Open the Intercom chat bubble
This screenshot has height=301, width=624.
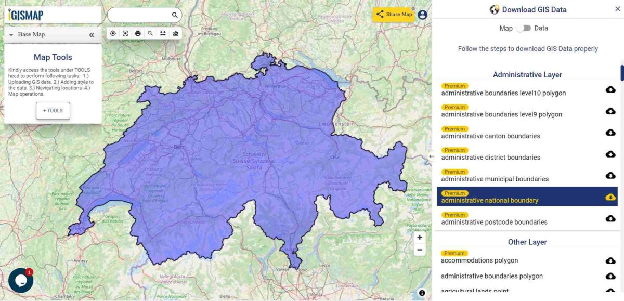click(20, 280)
